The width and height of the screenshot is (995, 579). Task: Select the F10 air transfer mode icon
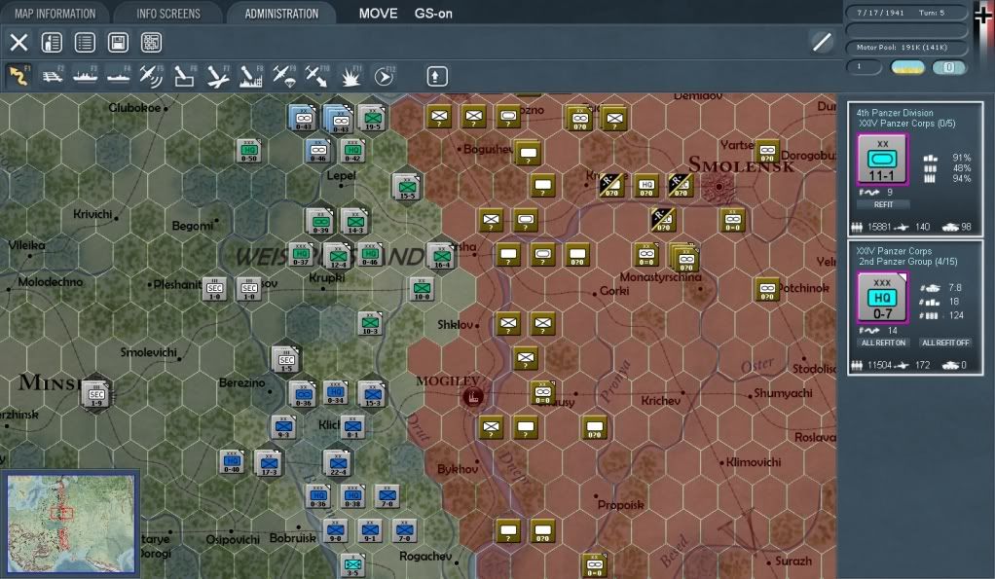(316, 76)
